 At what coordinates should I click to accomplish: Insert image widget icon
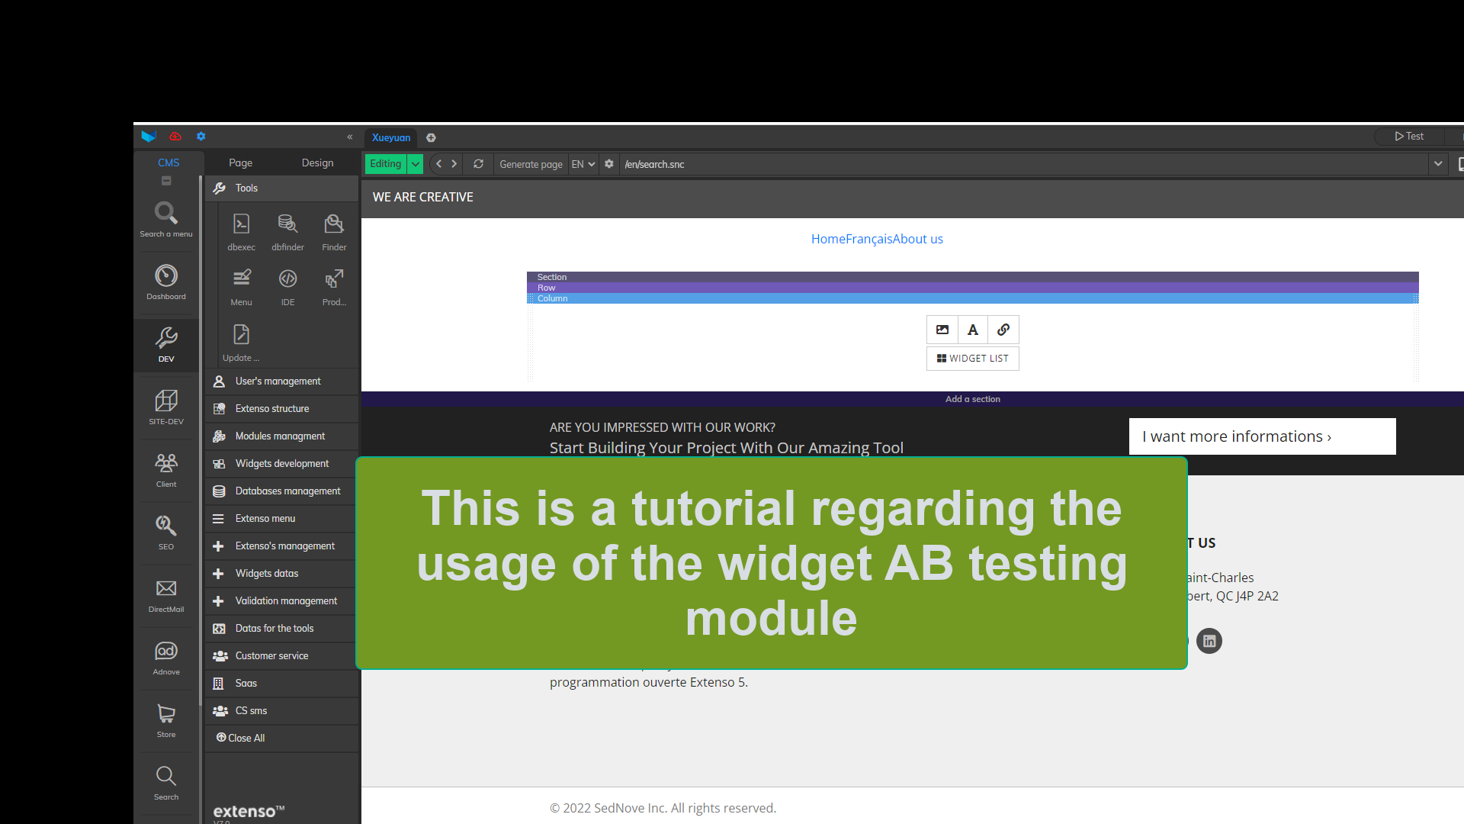point(942,330)
